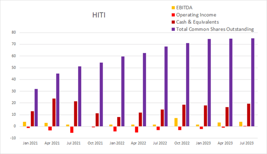The height and width of the screenshot is (154, 267).
Task: Click the Apr 2022 axis label
Action: click(139, 143)
